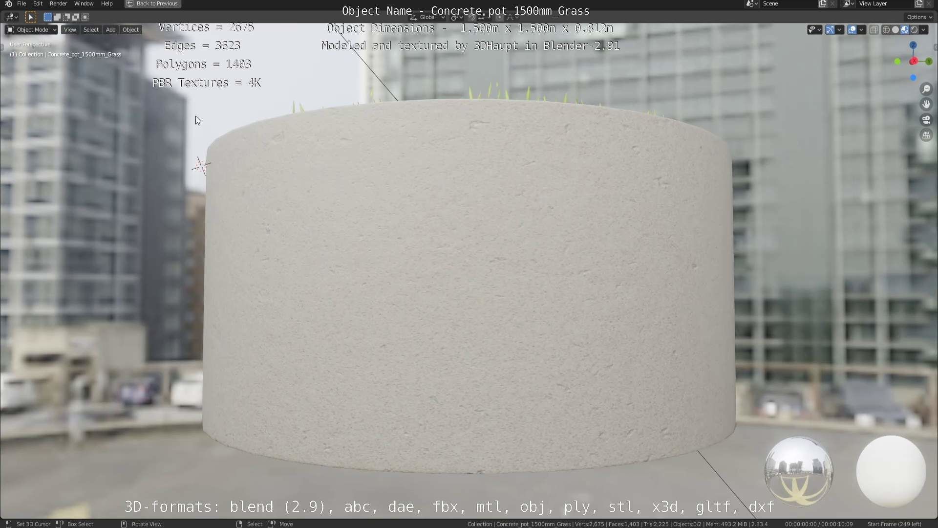Screen dimensions: 938x528
Task: Click the Back to Previous button
Action: 153,3
